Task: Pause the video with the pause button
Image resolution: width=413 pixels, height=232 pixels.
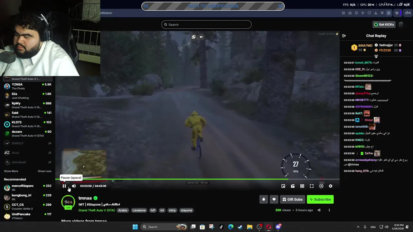Action: click(x=64, y=186)
